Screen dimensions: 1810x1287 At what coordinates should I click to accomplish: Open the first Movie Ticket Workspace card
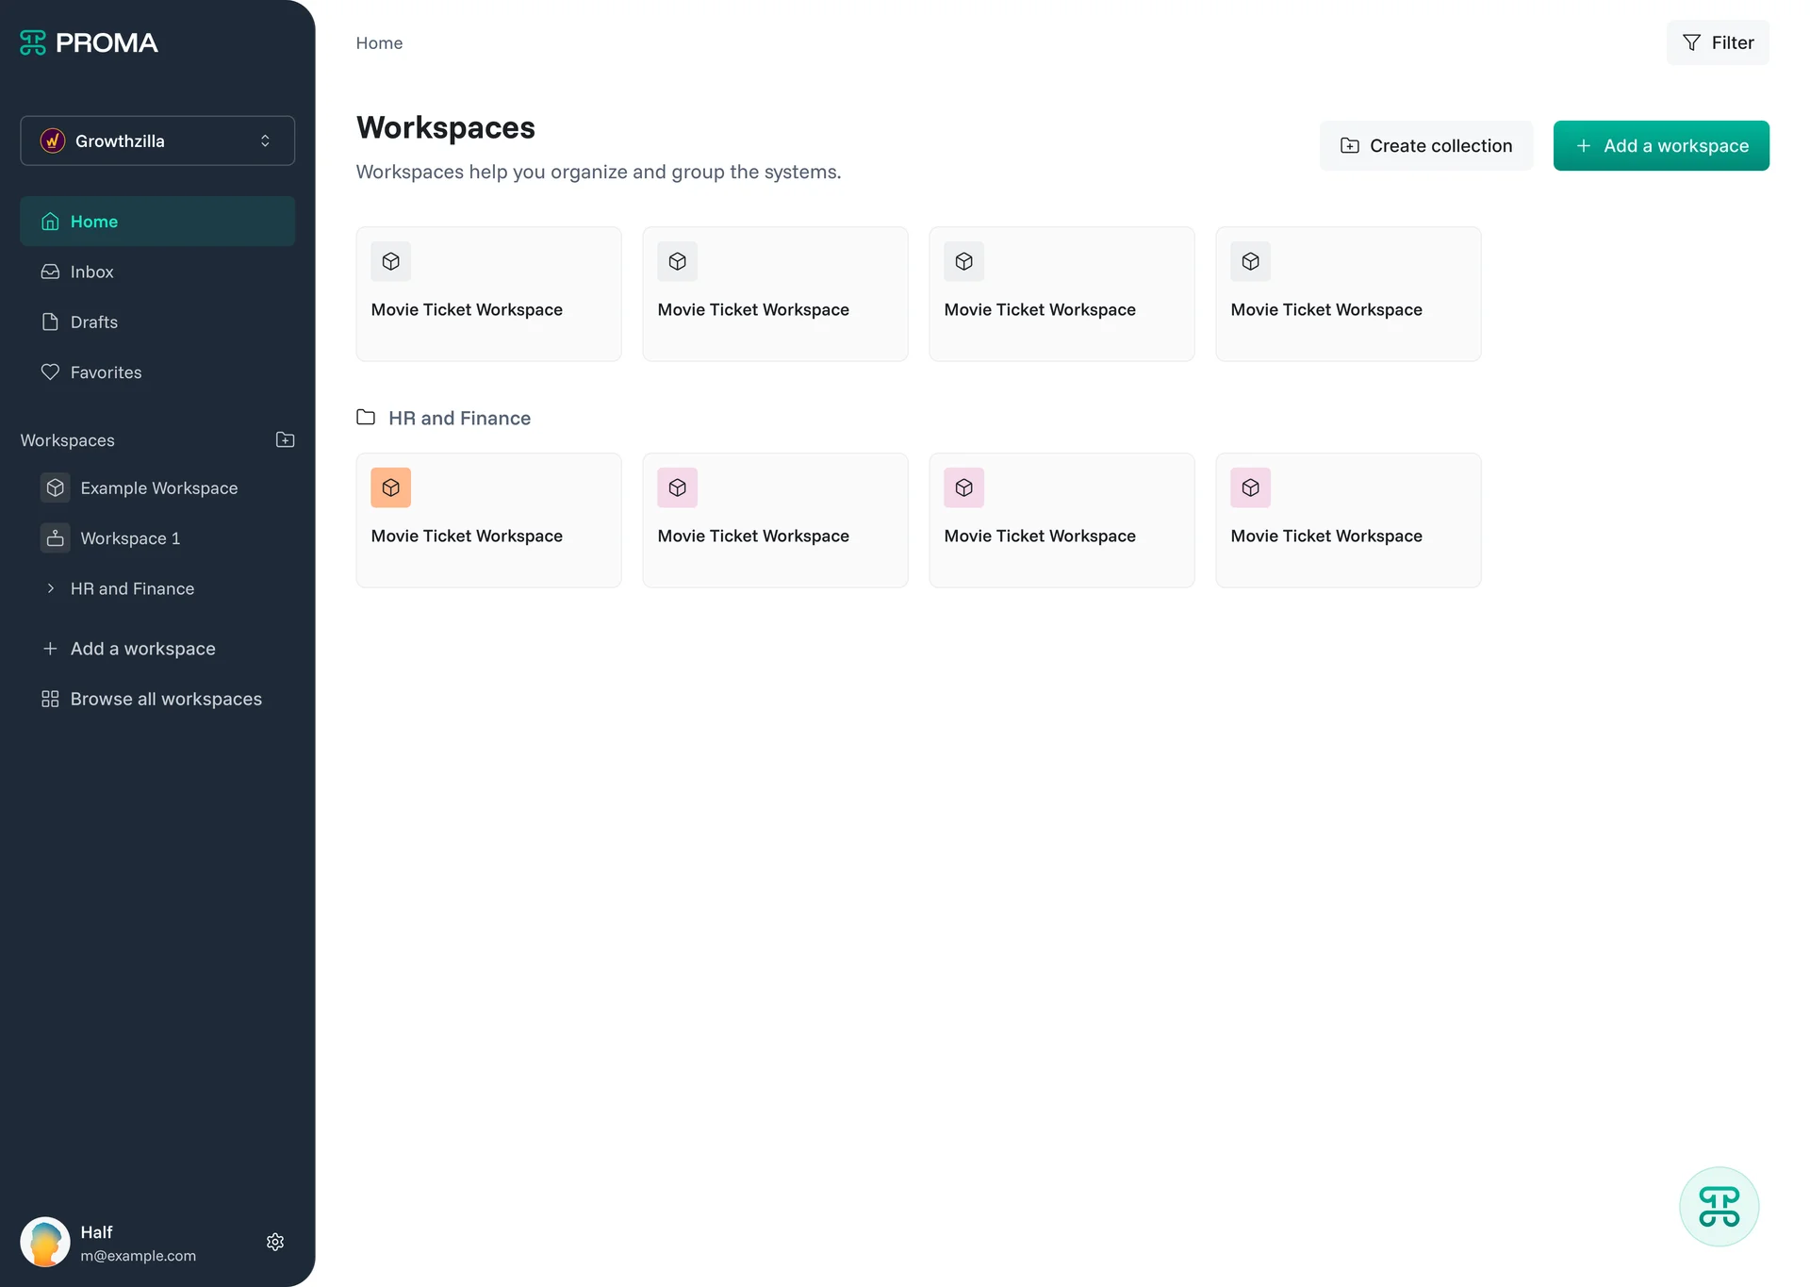click(488, 294)
